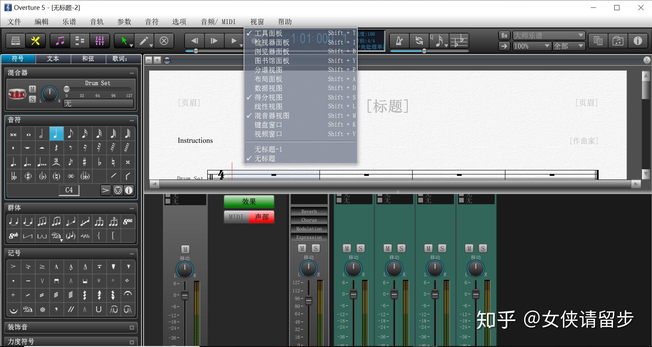Viewport: 652px width, 347px height.
Task: Select the whole note in note palette
Action: click(28, 134)
